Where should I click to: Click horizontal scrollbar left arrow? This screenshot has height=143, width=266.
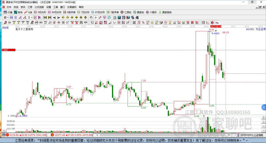pos(97,135)
